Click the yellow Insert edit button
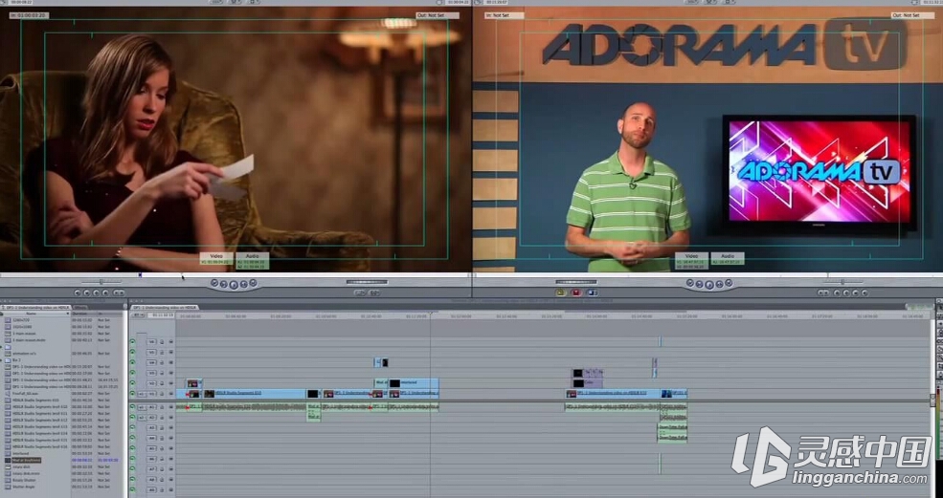The width and height of the screenshot is (943, 498). 560,292
